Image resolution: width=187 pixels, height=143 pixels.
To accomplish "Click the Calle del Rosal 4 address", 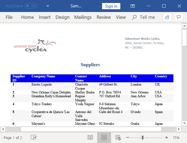I will point(111,112).
